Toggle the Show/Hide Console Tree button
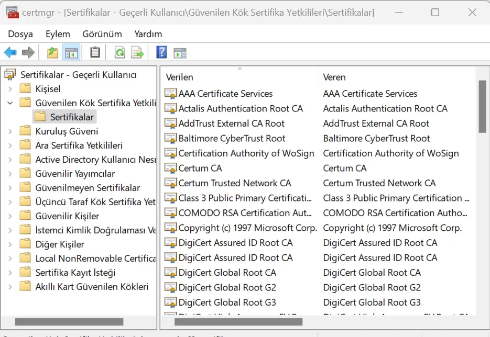The height and width of the screenshot is (337, 490). pos(71,52)
